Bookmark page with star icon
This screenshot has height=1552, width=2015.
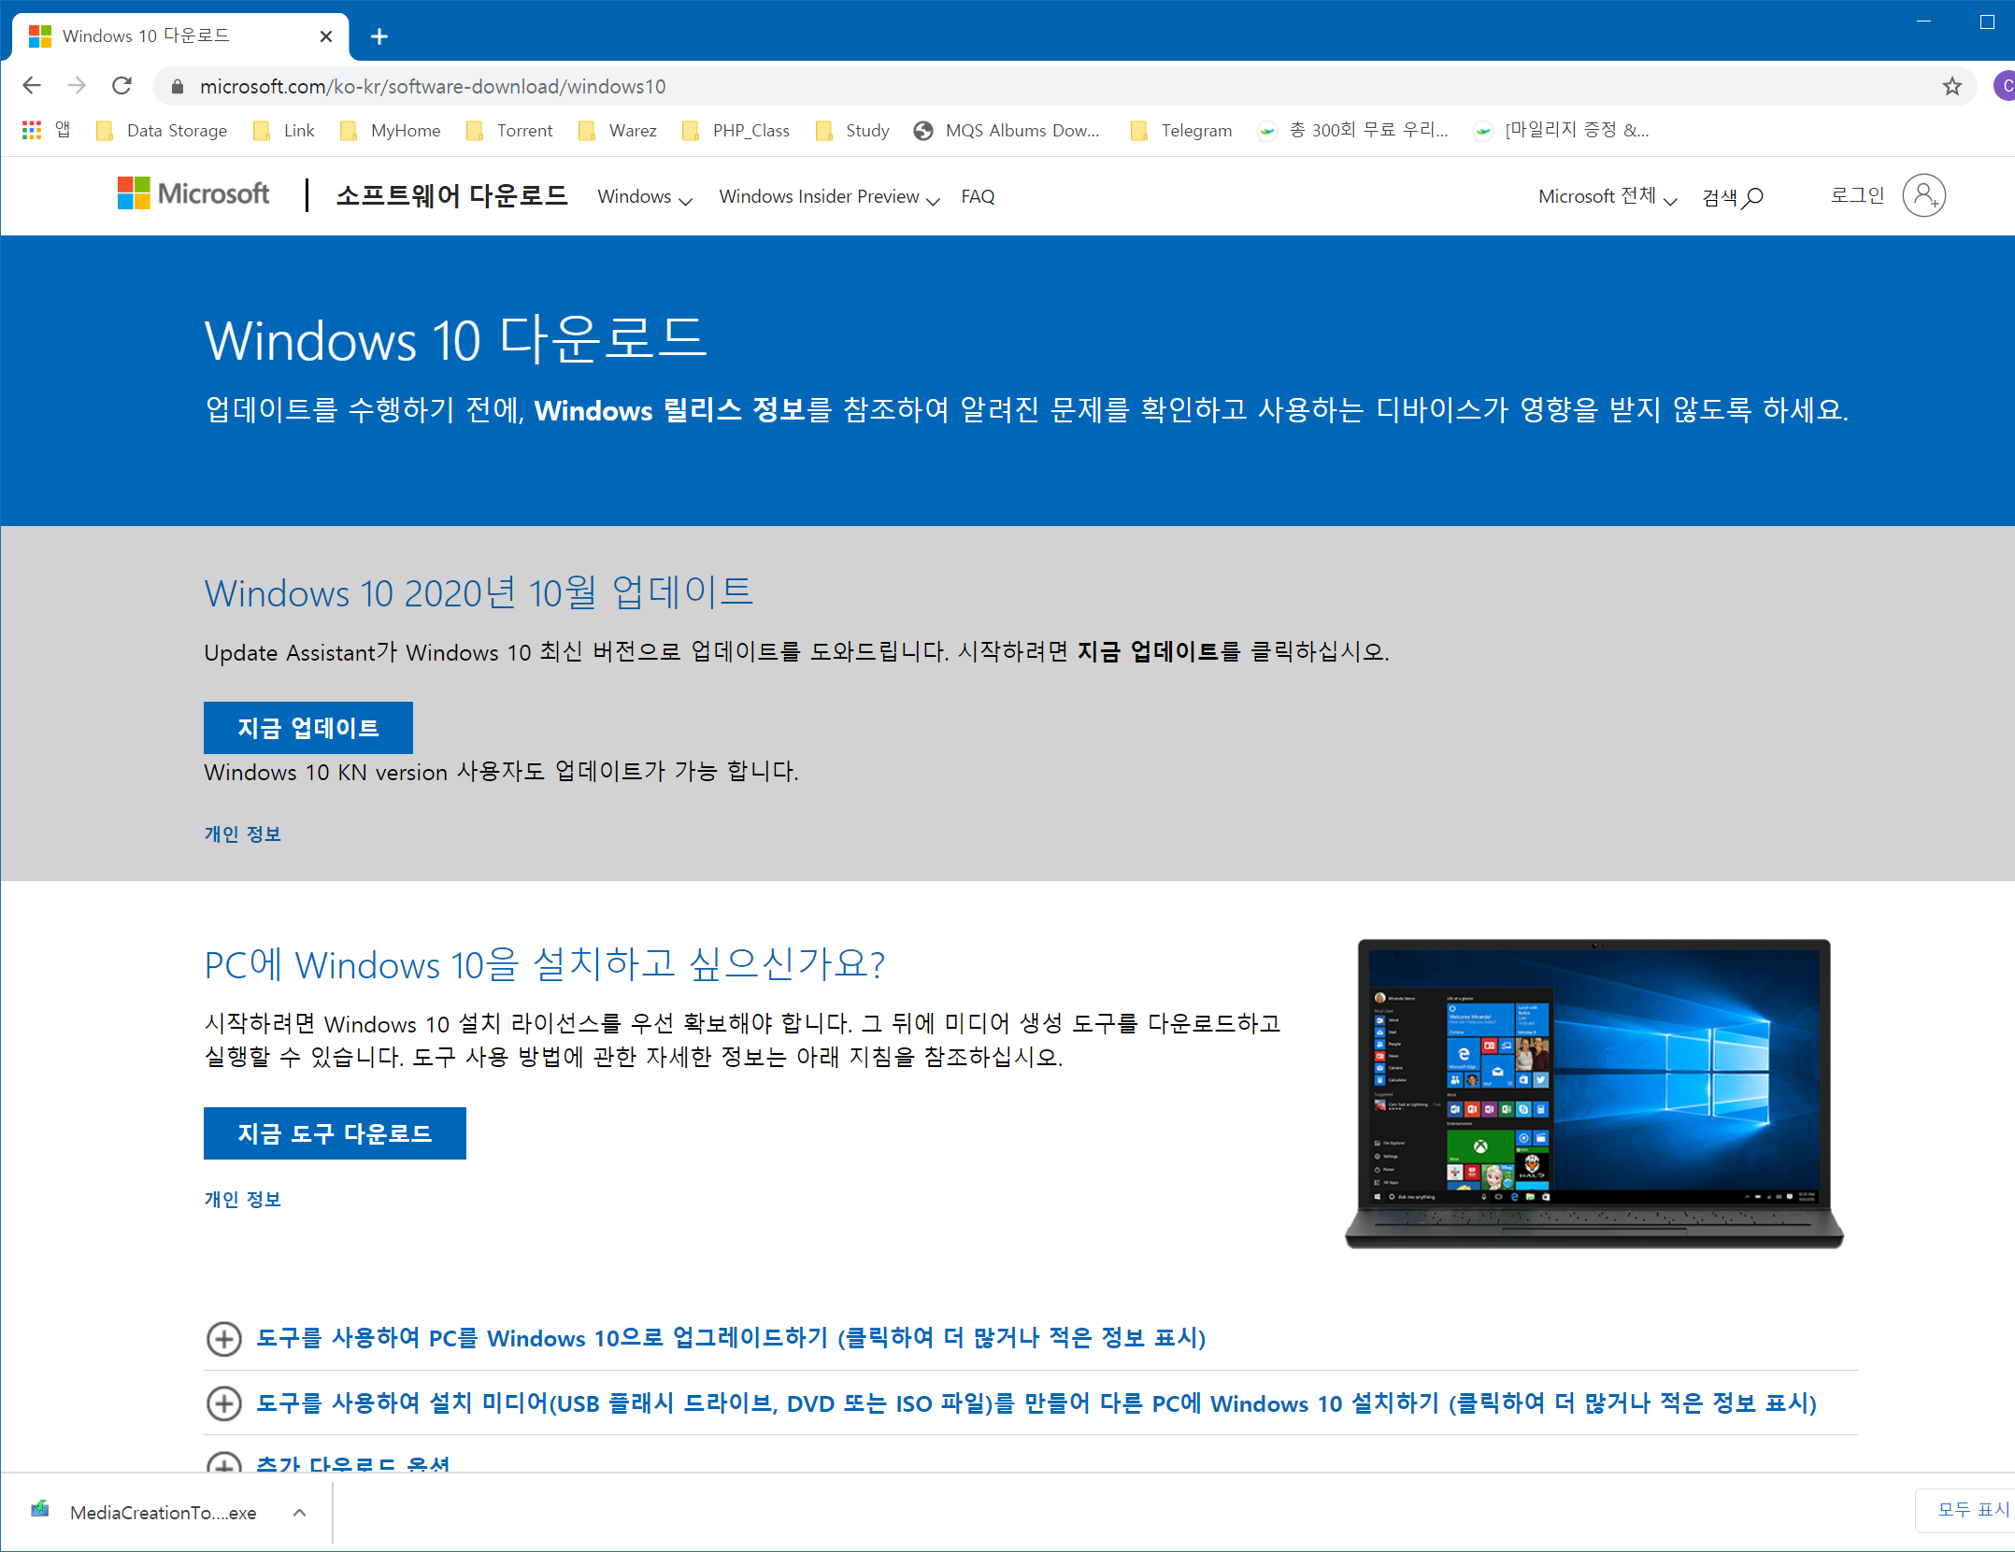(1951, 87)
